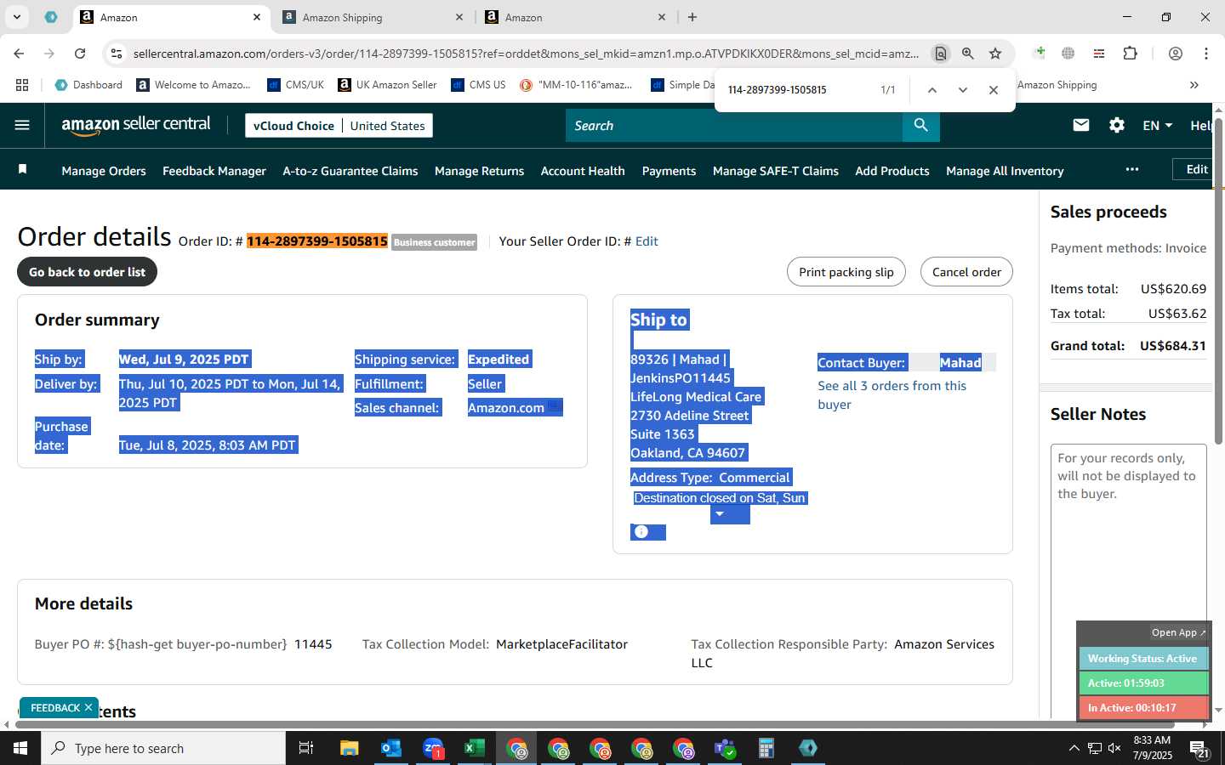
Task: Contact buyer Mahad link
Action: pyautogui.click(x=960, y=363)
